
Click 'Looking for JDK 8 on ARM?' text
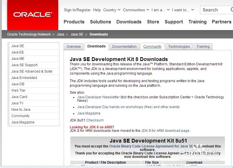(x=92, y=127)
